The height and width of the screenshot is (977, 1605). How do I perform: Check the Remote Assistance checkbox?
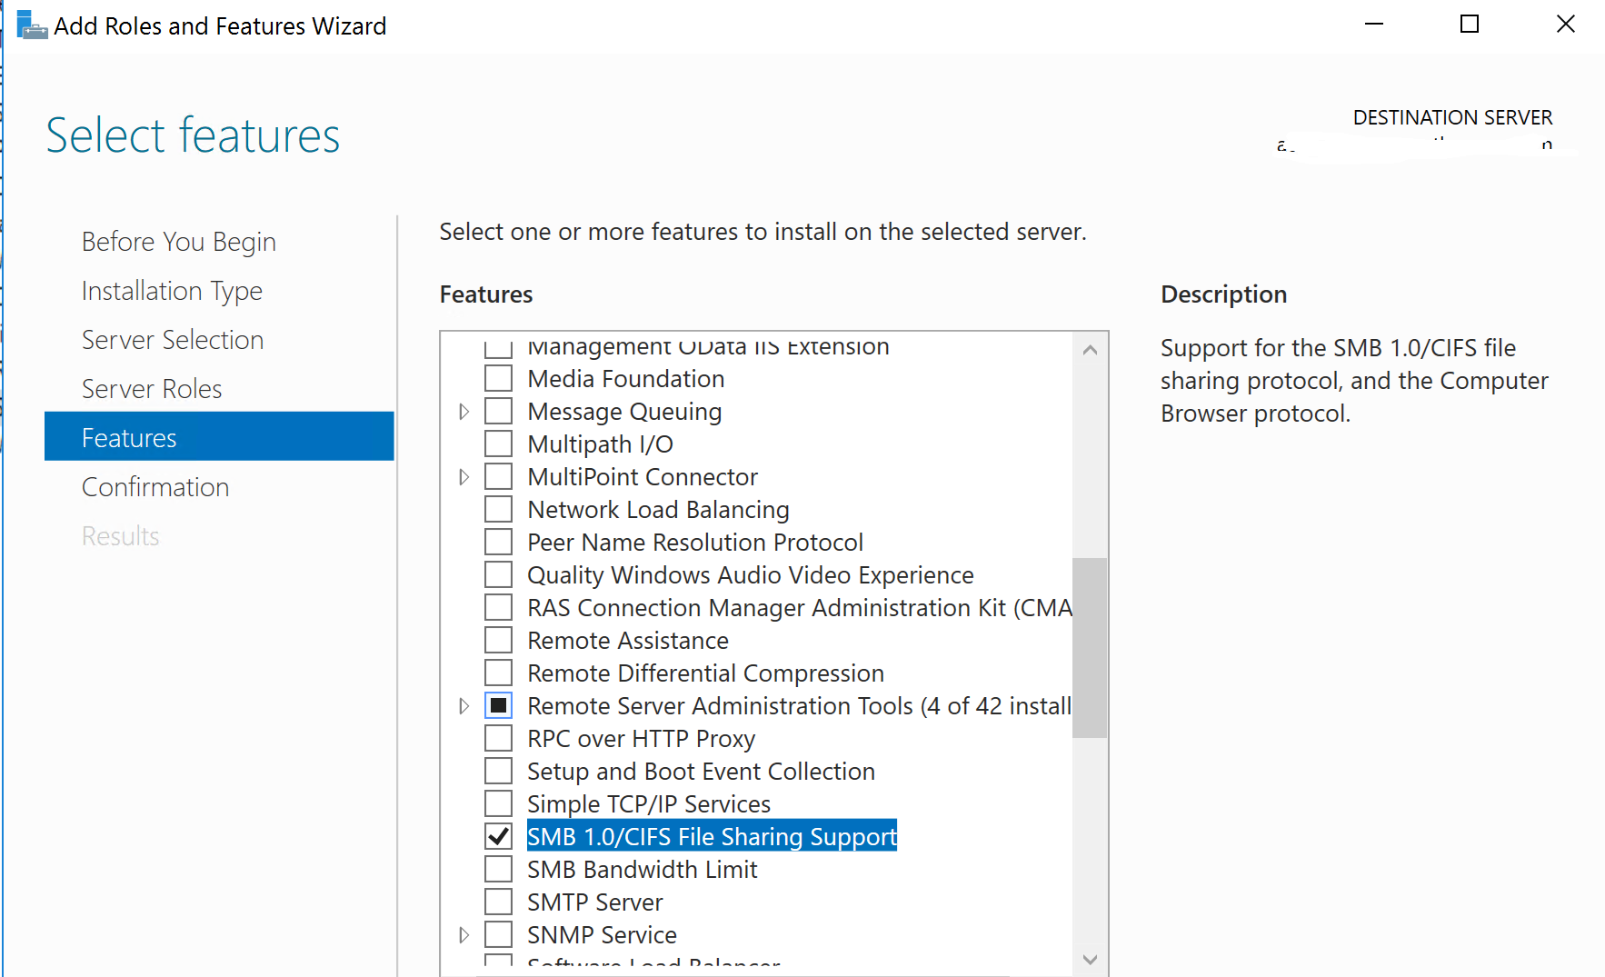point(498,641)
